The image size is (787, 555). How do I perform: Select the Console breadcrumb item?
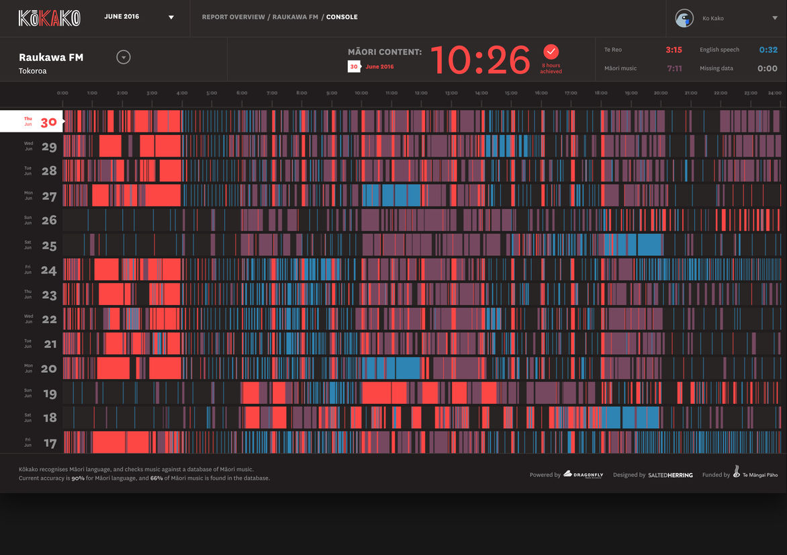pos(342,17)
